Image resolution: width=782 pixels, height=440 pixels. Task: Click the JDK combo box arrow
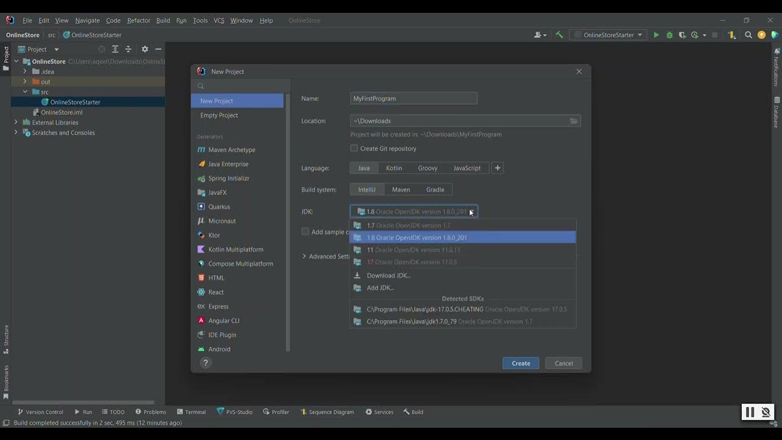(x=471, y=212)
